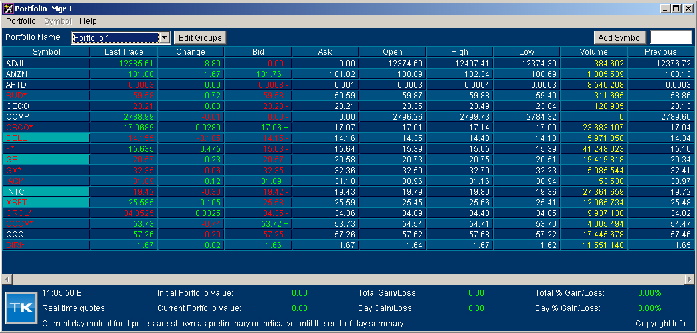Open the grayed-out Symbol menu
Viewport: 697px width, 333px height.
tap(58, 21)
